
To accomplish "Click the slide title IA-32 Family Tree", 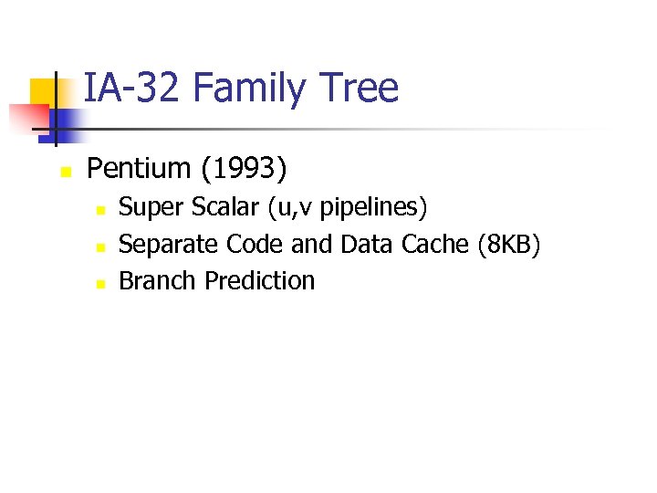I will click(241, 89).
